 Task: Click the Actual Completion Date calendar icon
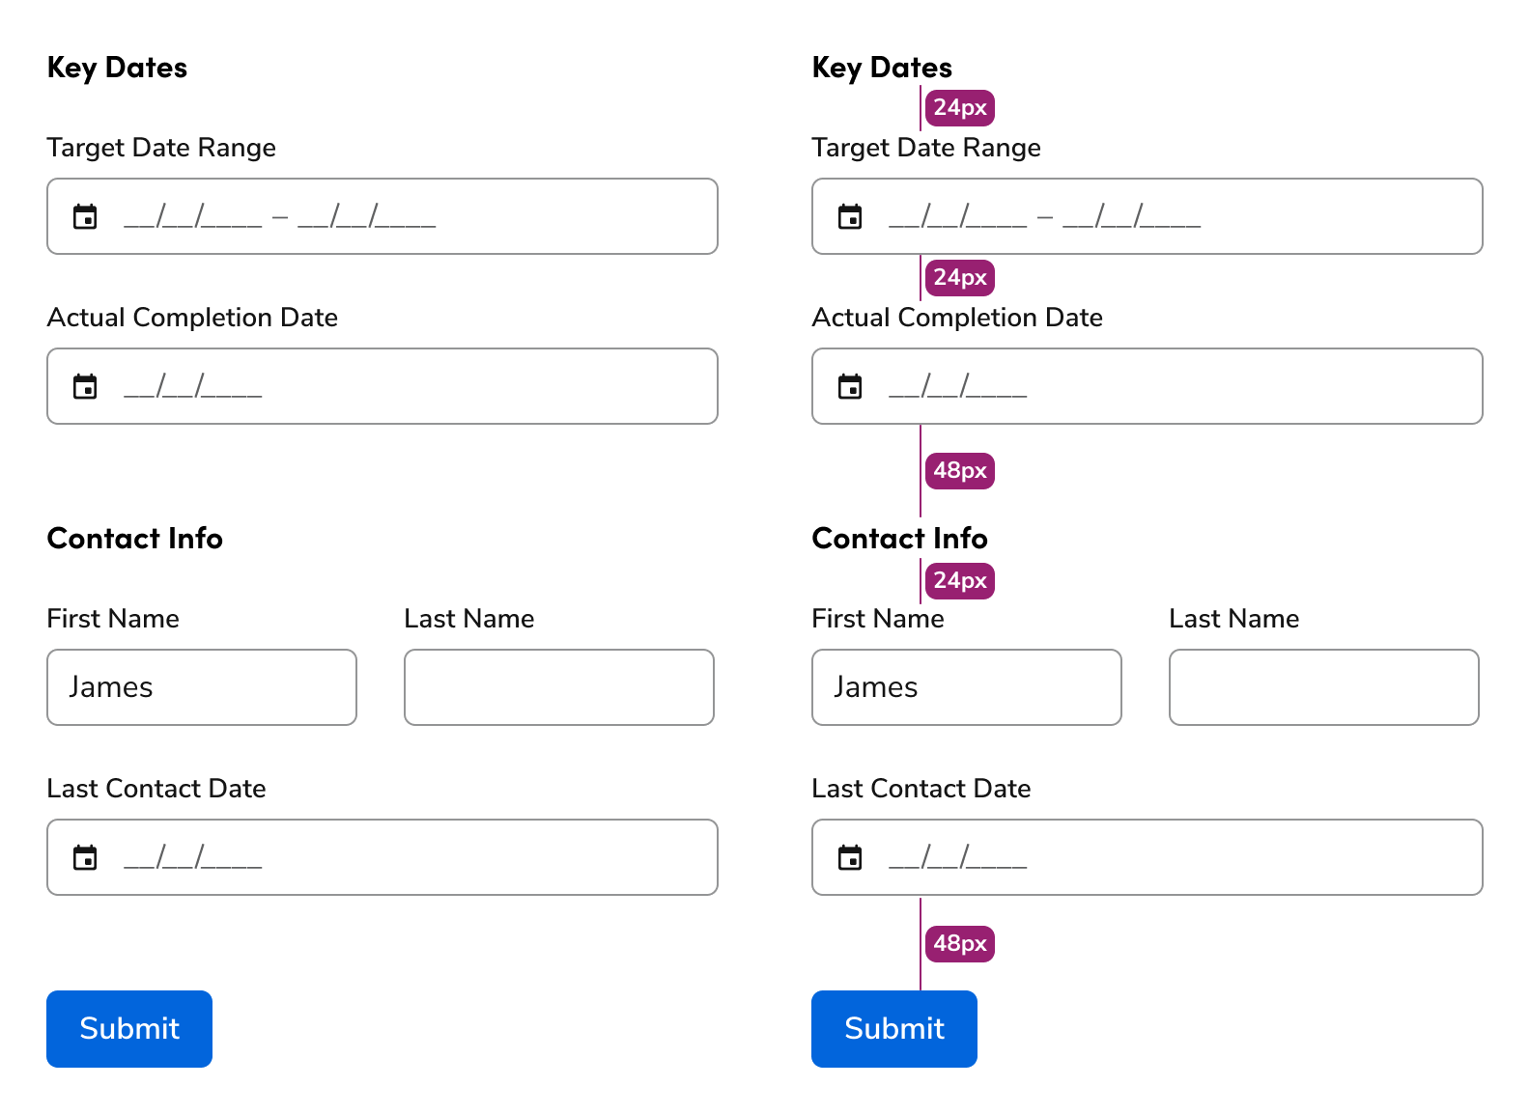point(86,386)
